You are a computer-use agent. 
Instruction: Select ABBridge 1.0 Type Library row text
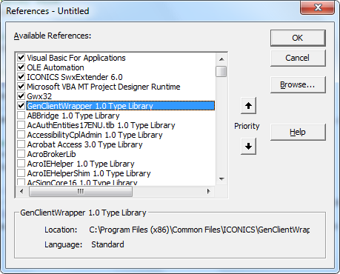click(73, 116)
